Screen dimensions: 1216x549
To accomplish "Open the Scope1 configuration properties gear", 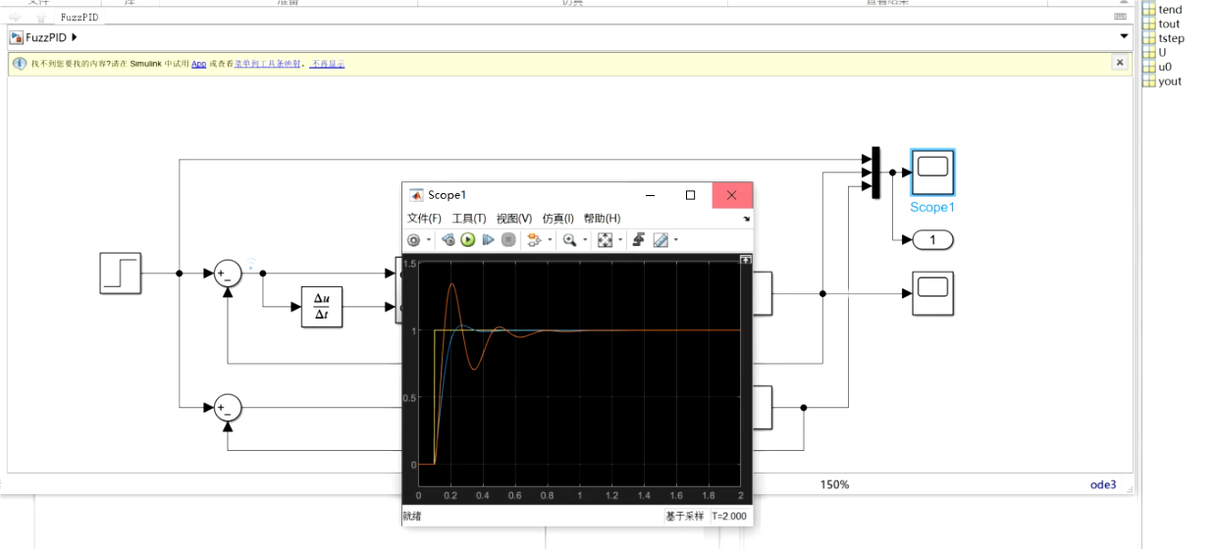I will (x=414, y=239).
